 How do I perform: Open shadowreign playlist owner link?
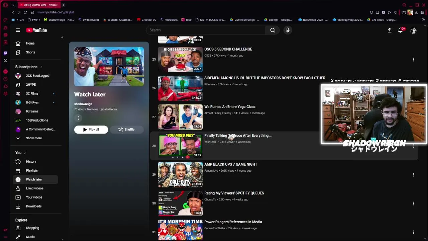click(x=83, y=104)
